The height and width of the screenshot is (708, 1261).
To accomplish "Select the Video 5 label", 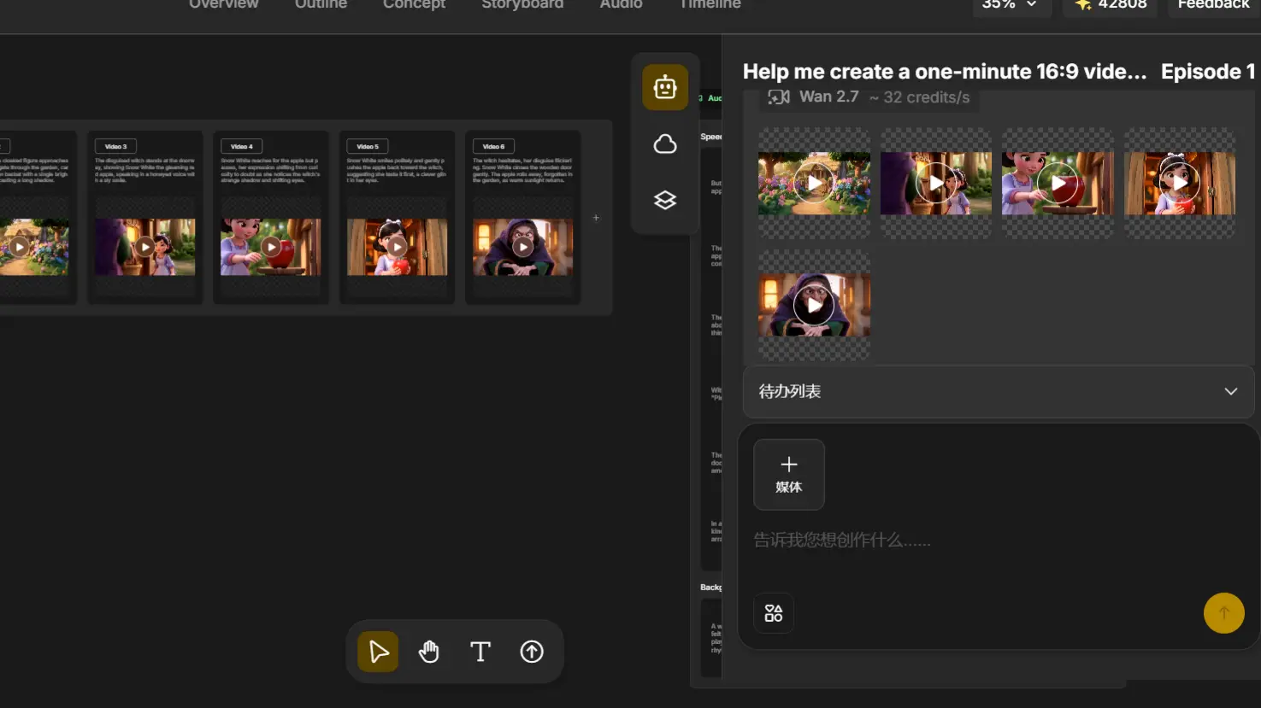I will (368, 147).
